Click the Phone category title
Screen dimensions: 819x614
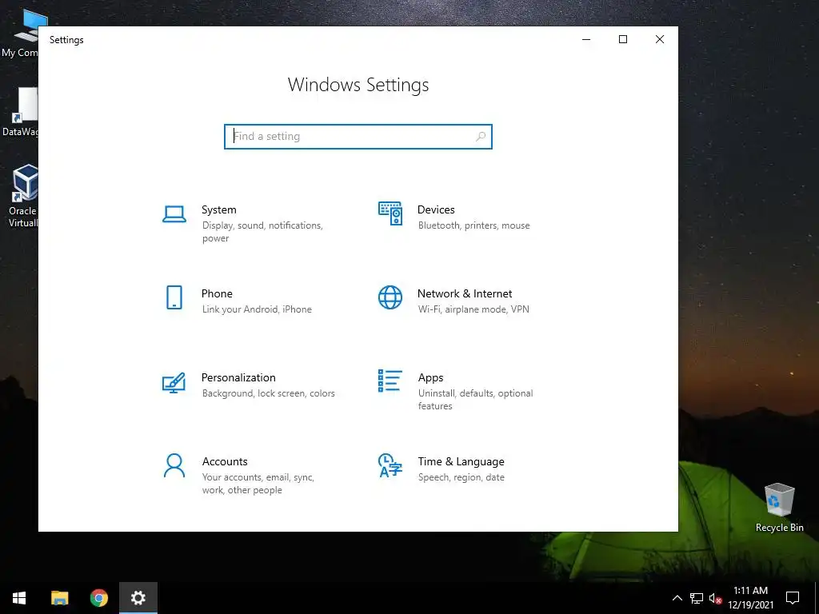coord(217,294)
